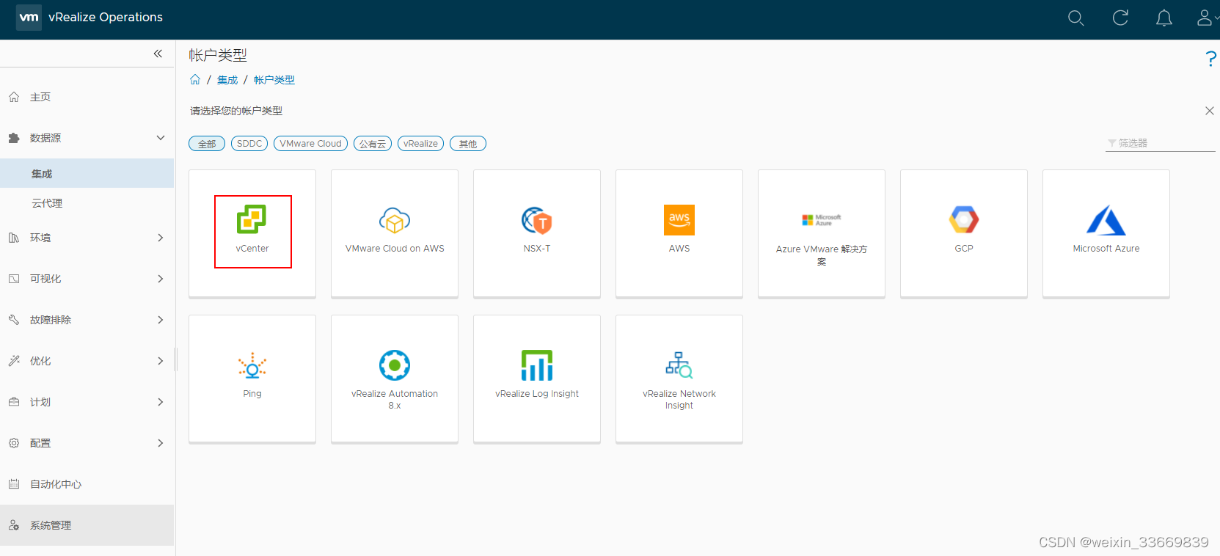This screenshot has height=556, width=1220.
Task: Filter by 其他 category pill
Action: [468, 144]
